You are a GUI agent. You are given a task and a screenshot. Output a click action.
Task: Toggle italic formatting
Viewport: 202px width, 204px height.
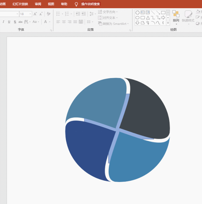(3, 22)
